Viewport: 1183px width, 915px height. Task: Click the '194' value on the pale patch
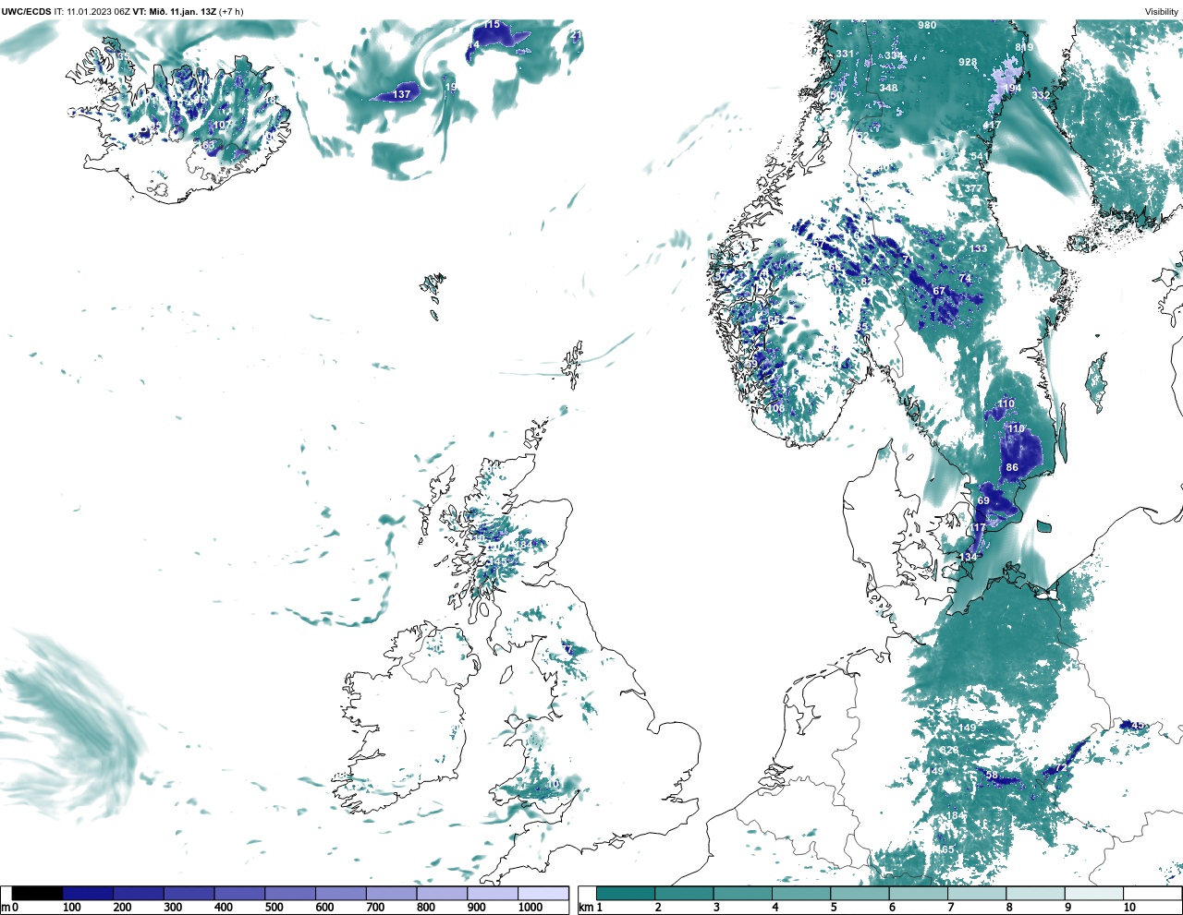click(1012, 89)
